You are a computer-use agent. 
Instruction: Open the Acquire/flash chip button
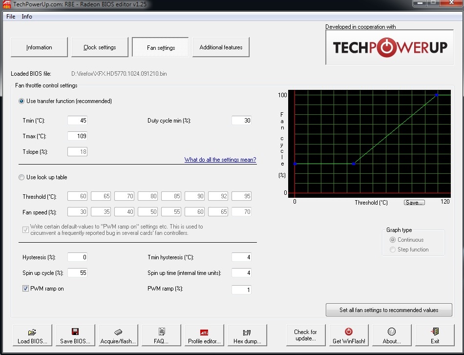pos(118,335)
